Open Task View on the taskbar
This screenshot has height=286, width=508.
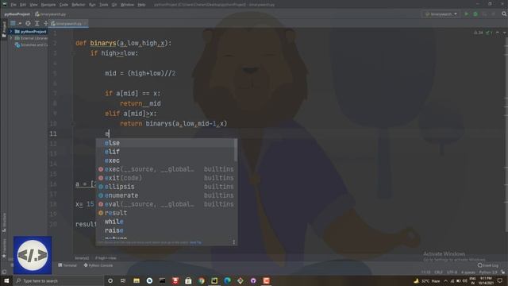123,280
